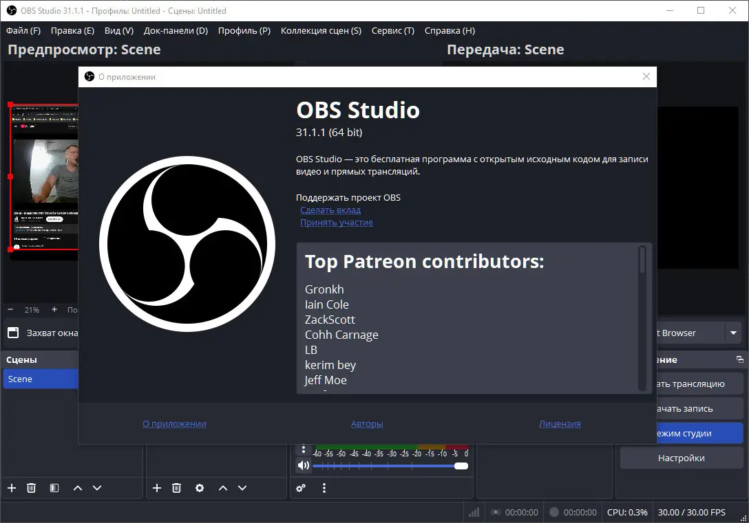Screen dimensions: 749x523
Task: Minimize the OBS Studio window
Action: [x=670, y=10]
